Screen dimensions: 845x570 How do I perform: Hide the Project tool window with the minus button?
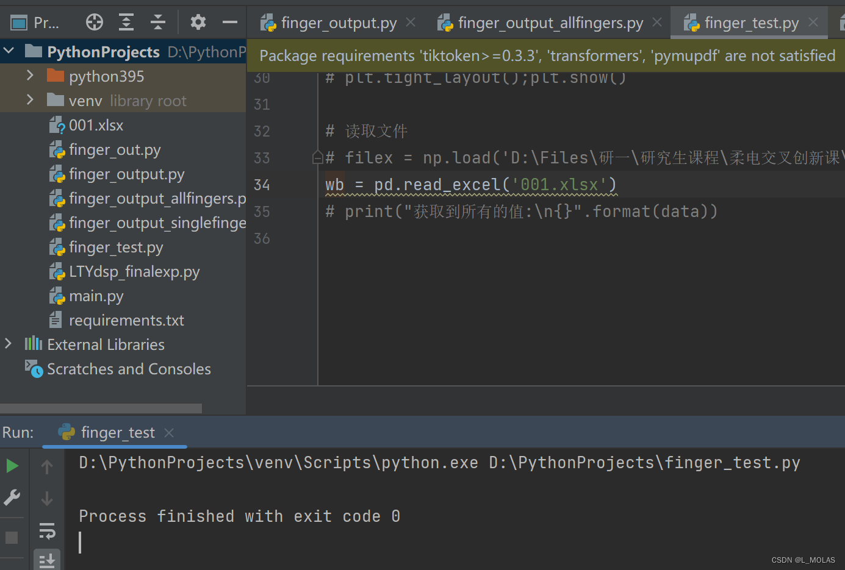(x=229, y=22)
